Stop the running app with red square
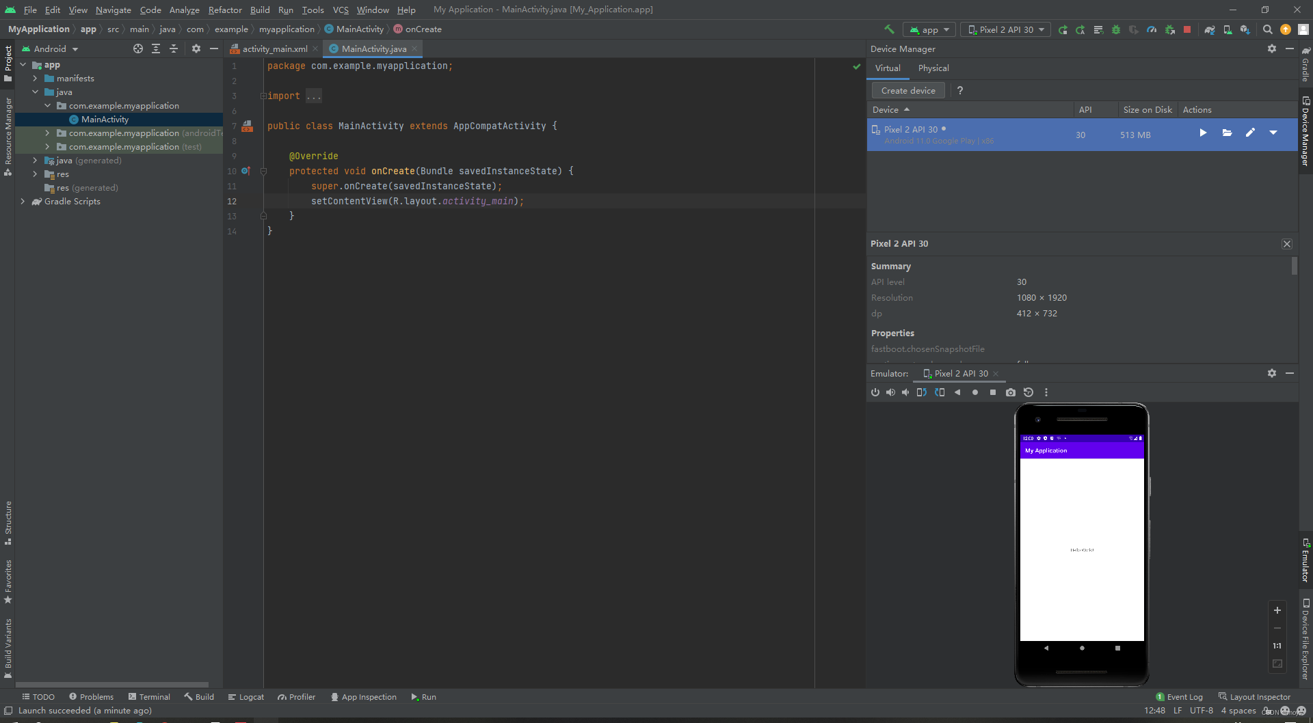The height and width of the screenshot is (723, 1313). (1187, 29)
